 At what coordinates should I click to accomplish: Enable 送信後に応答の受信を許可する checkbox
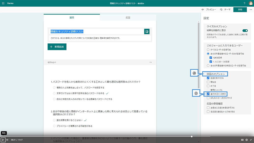point(208,108)
